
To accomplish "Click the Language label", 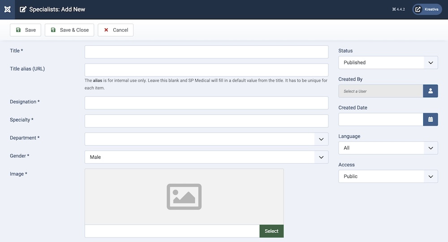I will (349, 136).
